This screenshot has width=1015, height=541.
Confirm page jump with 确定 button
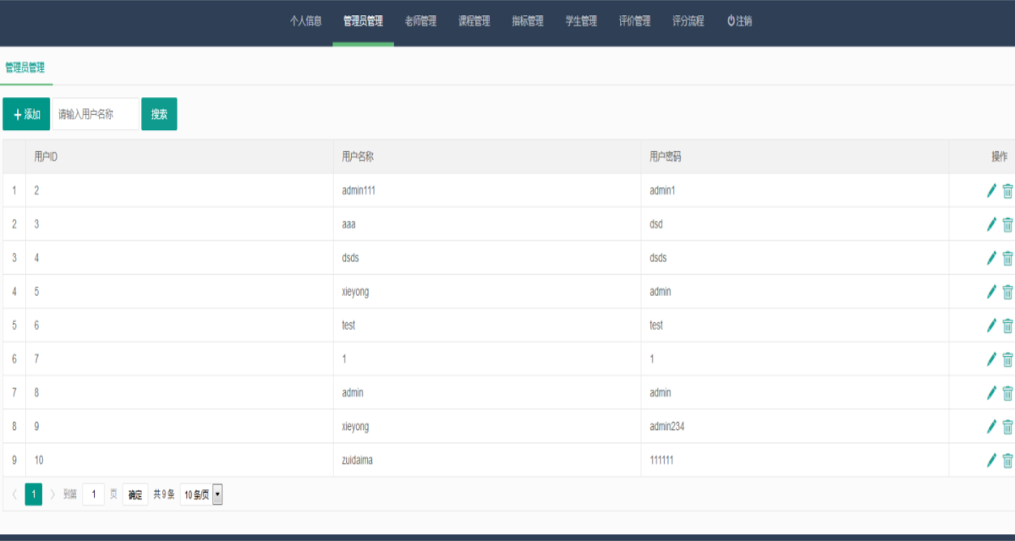(x=135, y=495)
